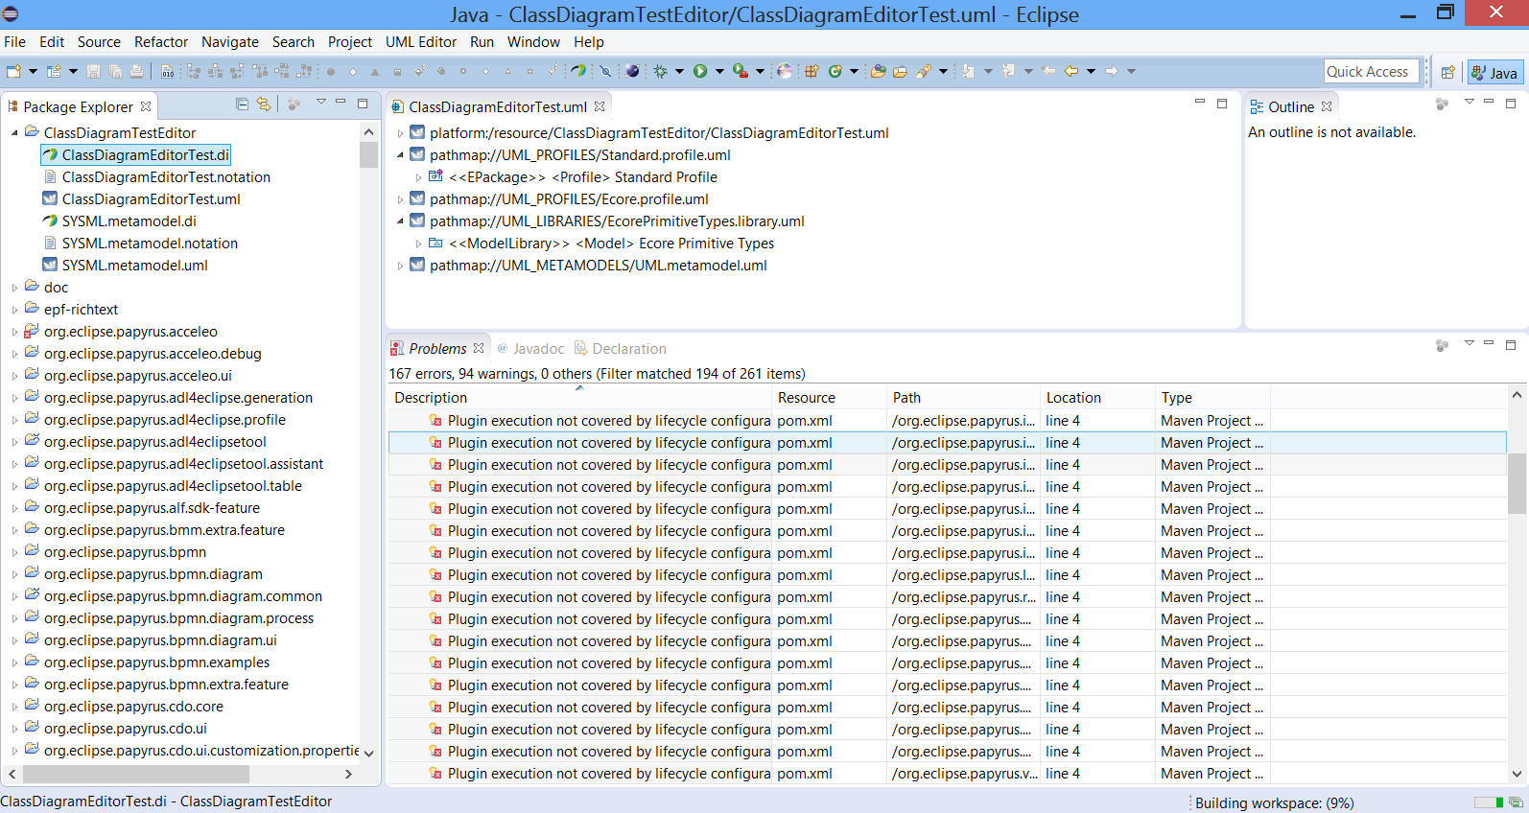Select the Problems tab

click(437, 349)
